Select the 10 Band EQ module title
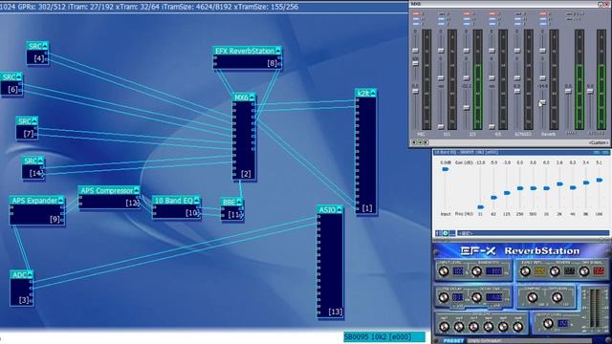 (174, 201)
